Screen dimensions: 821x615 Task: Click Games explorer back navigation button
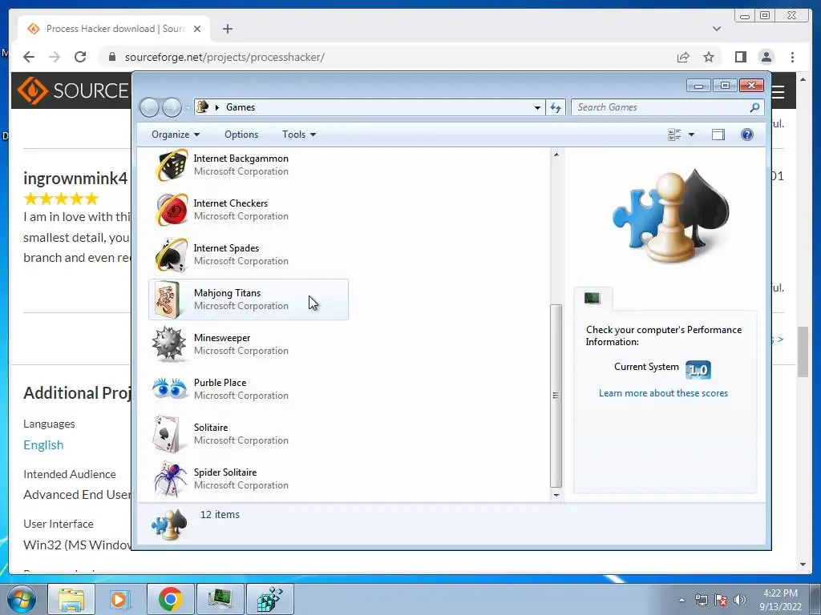149,107
